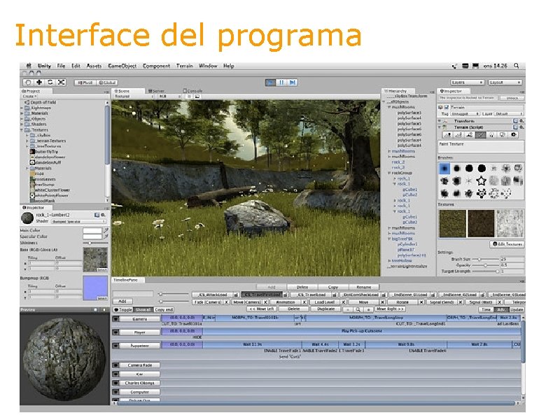Toggle Pivot handle position mode
This screenshot has height=420, width=560.
point(85,83)
